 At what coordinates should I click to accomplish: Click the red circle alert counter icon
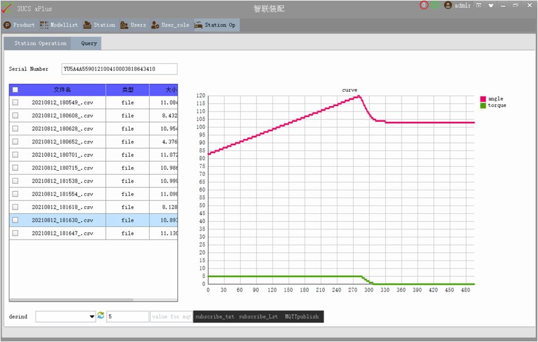(424, 5)
